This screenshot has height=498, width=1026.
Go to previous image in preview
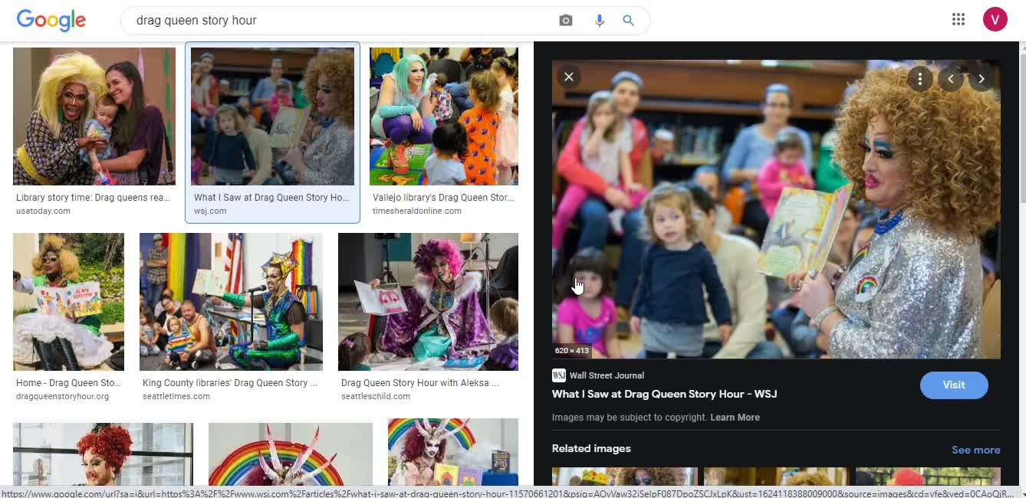click(951, 79)
